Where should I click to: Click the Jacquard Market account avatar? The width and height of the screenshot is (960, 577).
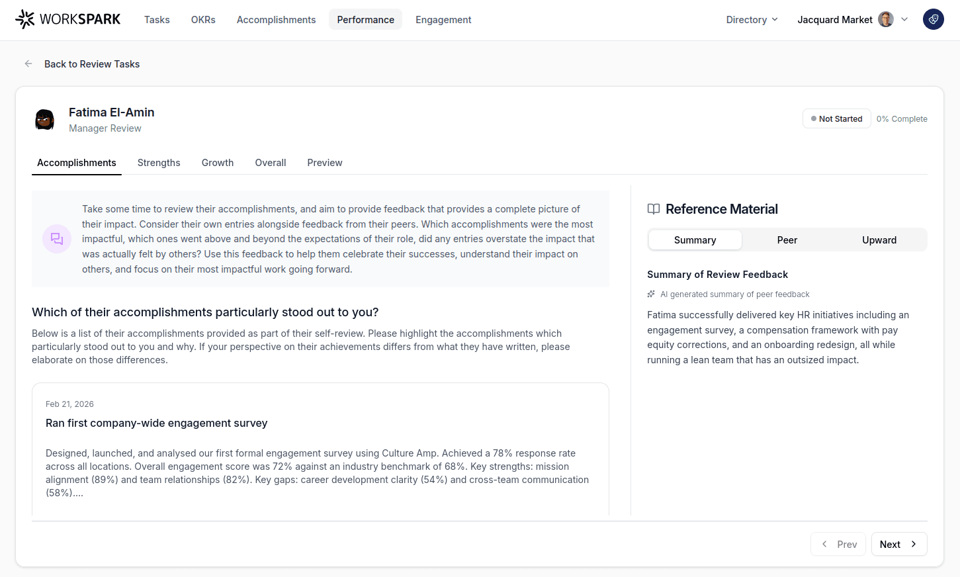[885, 19]
